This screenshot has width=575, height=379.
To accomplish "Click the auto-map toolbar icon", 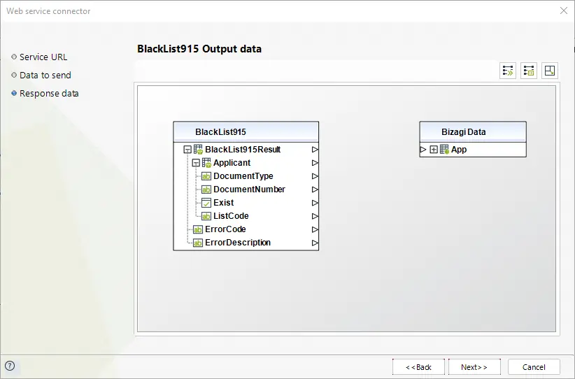I will pyautogui.click(x=508, y=71).
